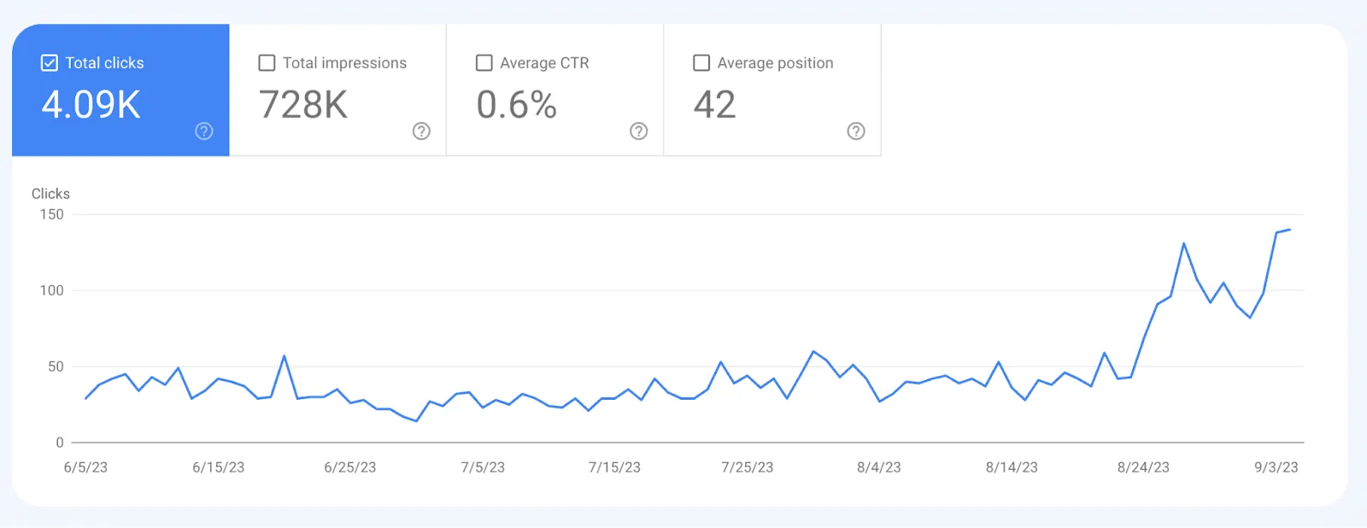
Task: Click the 0.6% Average CTR value
Action: point(517,105)
